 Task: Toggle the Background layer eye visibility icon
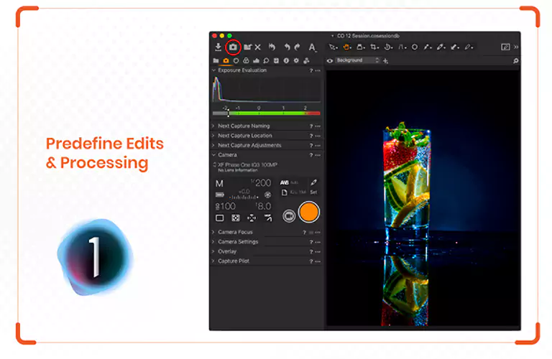point(330,61)
